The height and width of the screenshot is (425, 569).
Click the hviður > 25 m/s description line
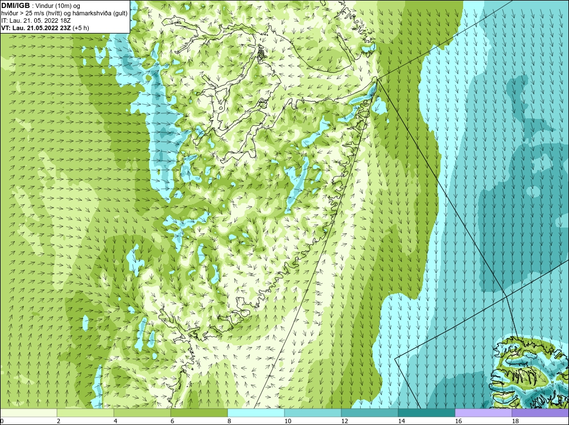click(64, 14)
